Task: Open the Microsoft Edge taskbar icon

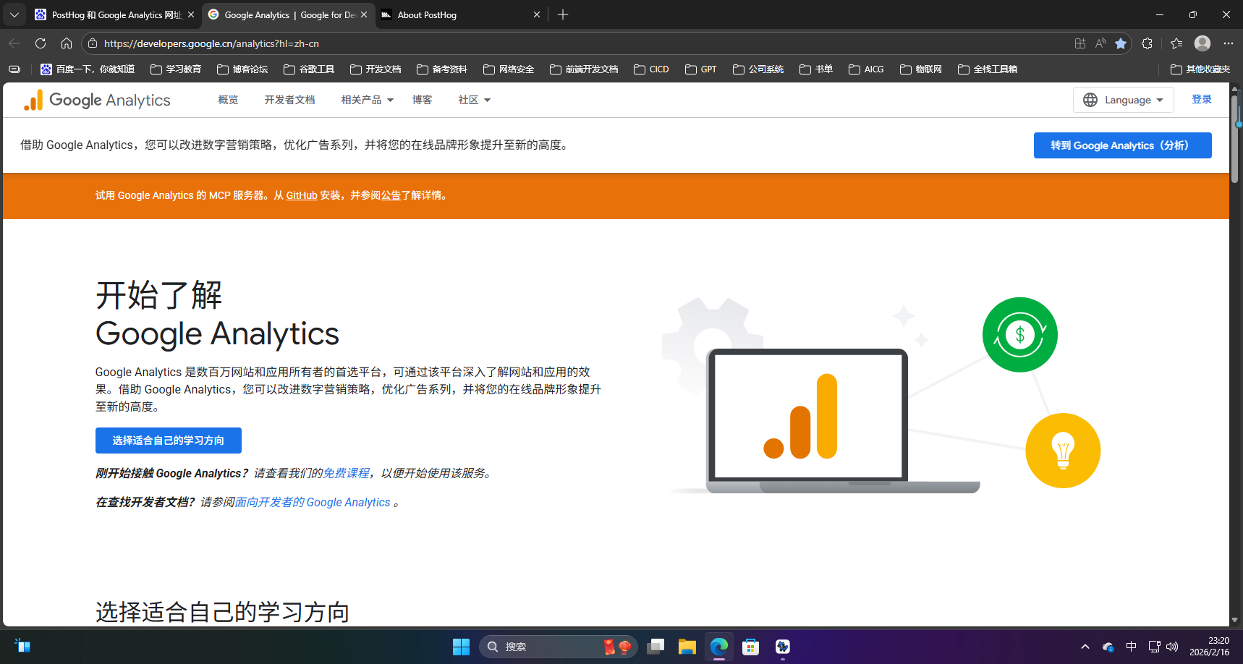Action: (718, 647)
